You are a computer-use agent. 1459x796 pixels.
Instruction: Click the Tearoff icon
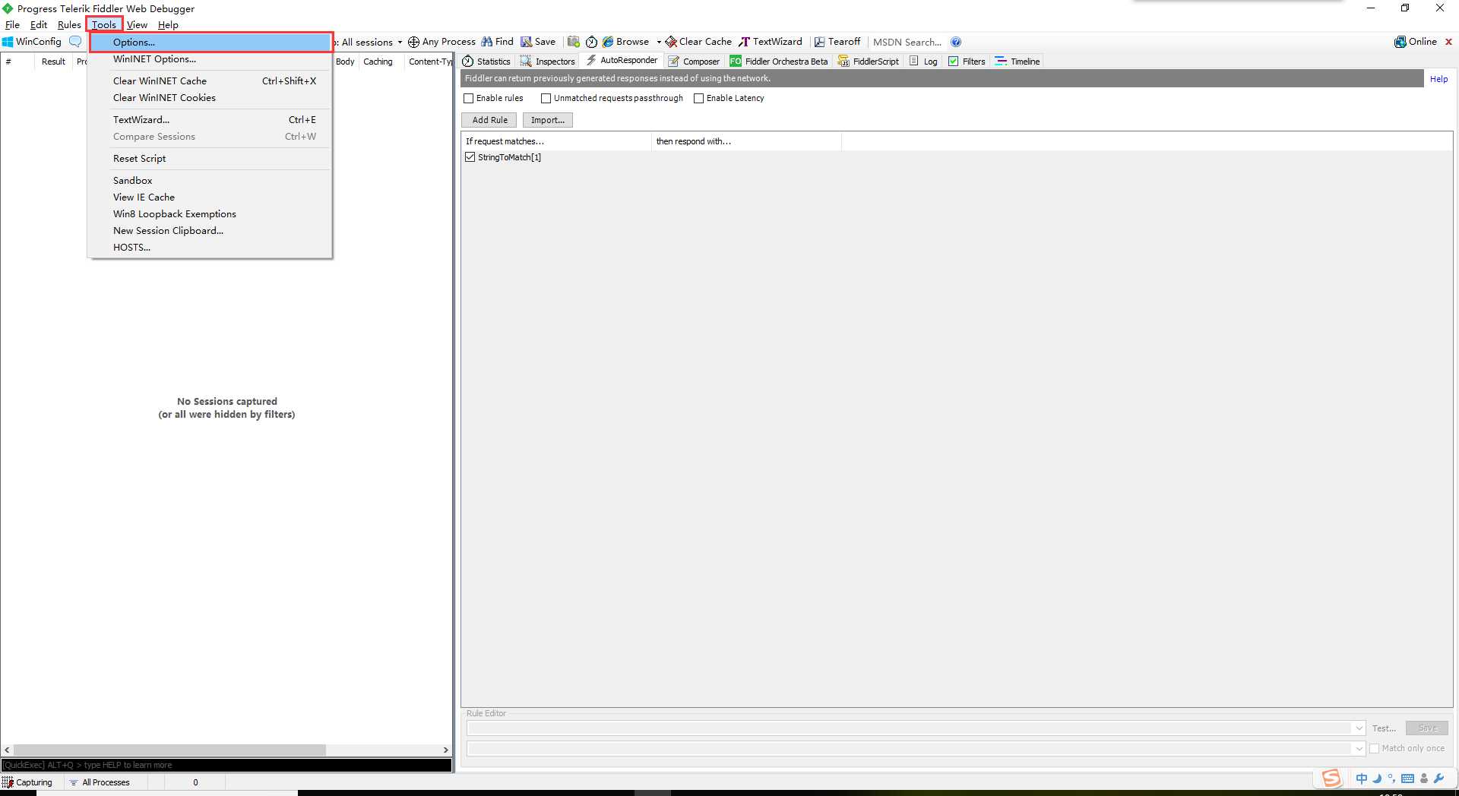click(819, 42)
